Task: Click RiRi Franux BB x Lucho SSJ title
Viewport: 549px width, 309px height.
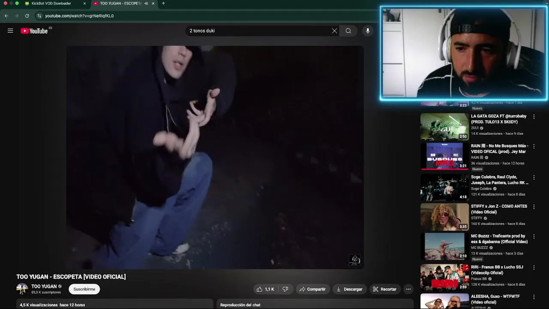Action: [x=497, y=270]
